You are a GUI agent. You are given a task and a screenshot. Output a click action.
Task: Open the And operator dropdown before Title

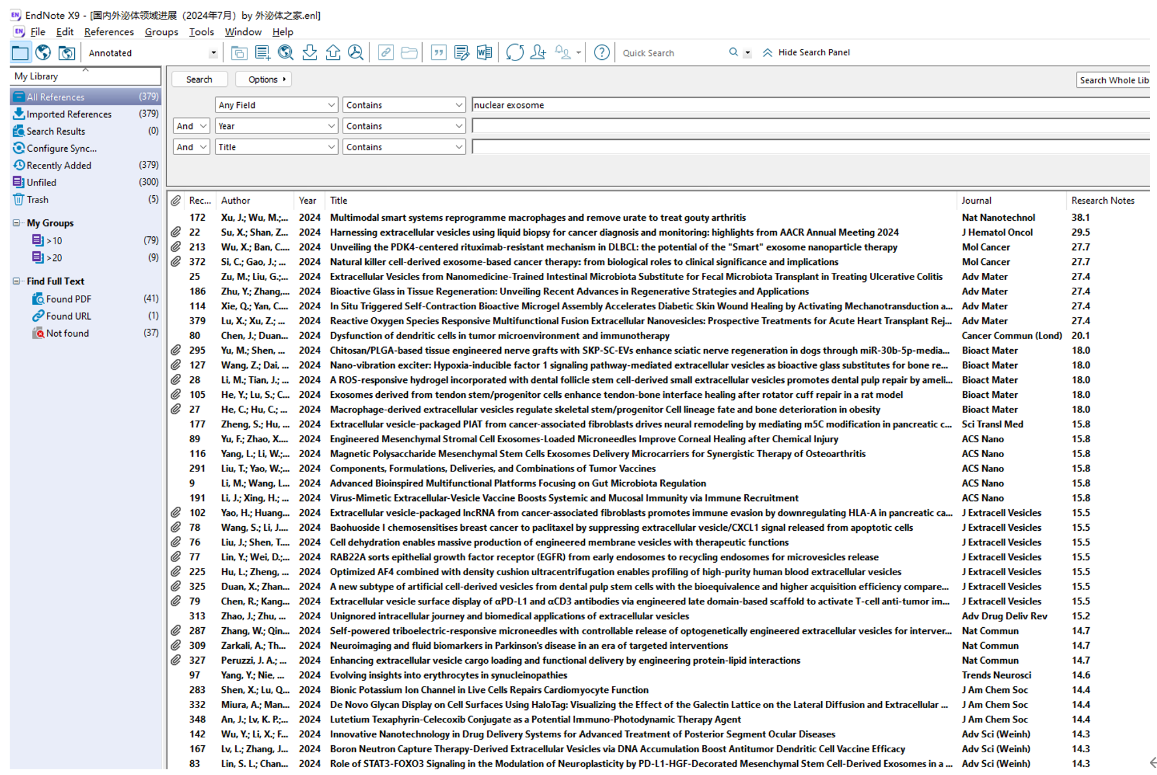pyautogui.click(x=191, y=147)
